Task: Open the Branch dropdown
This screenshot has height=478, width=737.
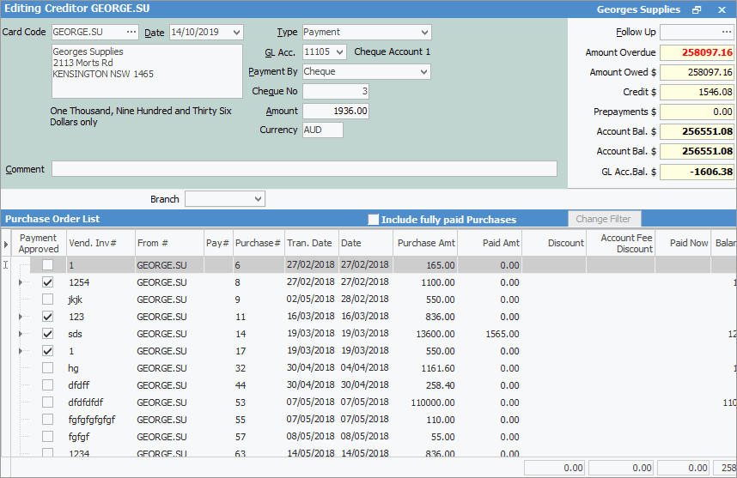Action: [x=259, y=199]
